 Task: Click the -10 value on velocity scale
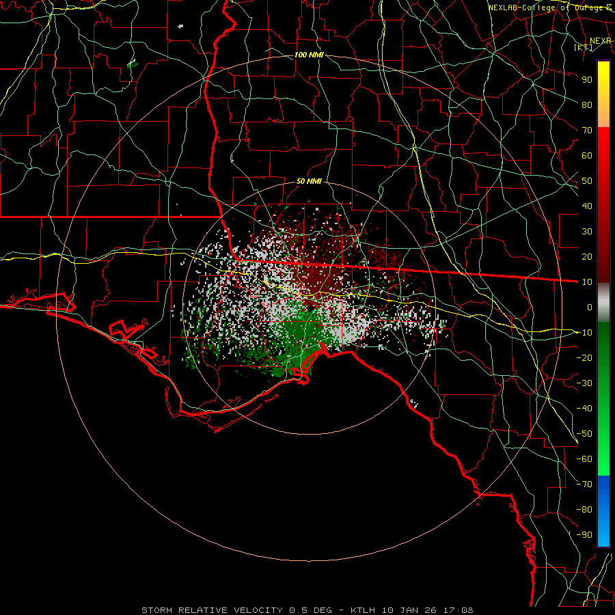click(584, 333)
